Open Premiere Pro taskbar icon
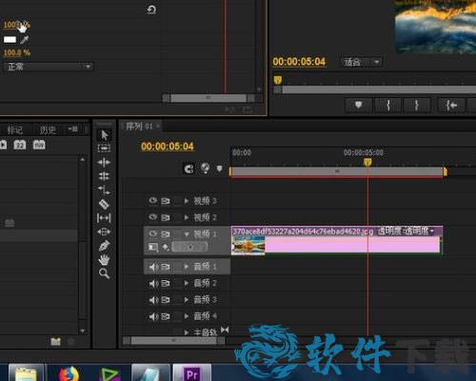Viewport: 476px width, 381px height. pyautogui.click(x=192, y=373)
